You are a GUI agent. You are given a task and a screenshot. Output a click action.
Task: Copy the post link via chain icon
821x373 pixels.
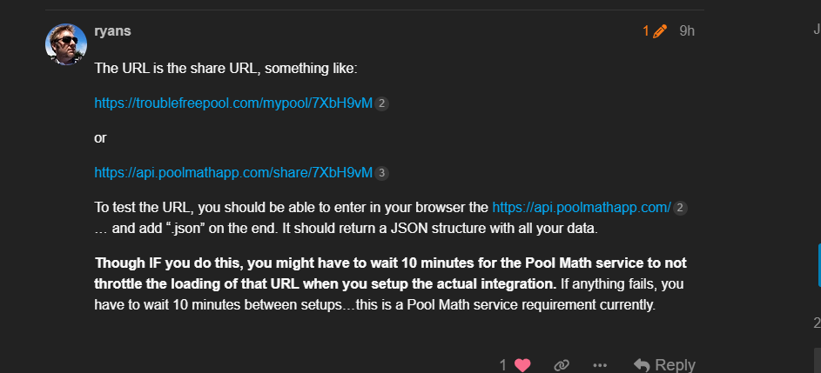(562, 364)
